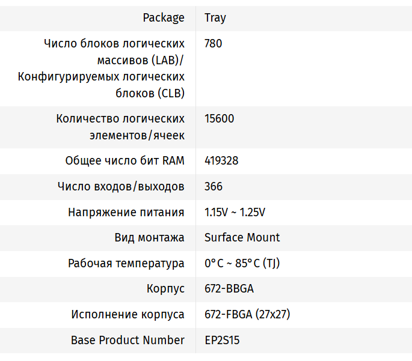Click the "Package" row label

[x=164, y=17]
